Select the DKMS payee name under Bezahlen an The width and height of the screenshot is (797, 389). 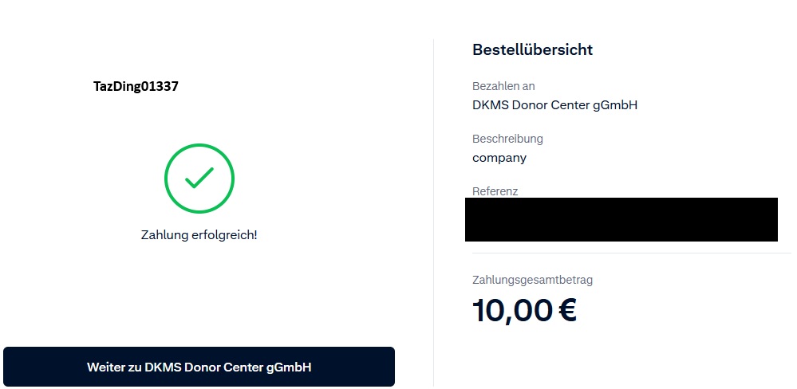point(554,104)
